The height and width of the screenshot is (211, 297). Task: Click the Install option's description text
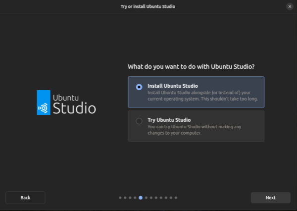pyautogui.click(x=202, y=95)
